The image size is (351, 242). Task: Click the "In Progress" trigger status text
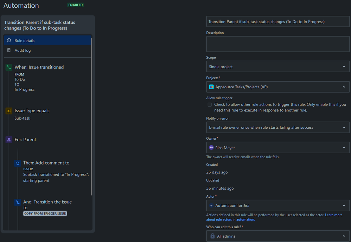[25, 90]
